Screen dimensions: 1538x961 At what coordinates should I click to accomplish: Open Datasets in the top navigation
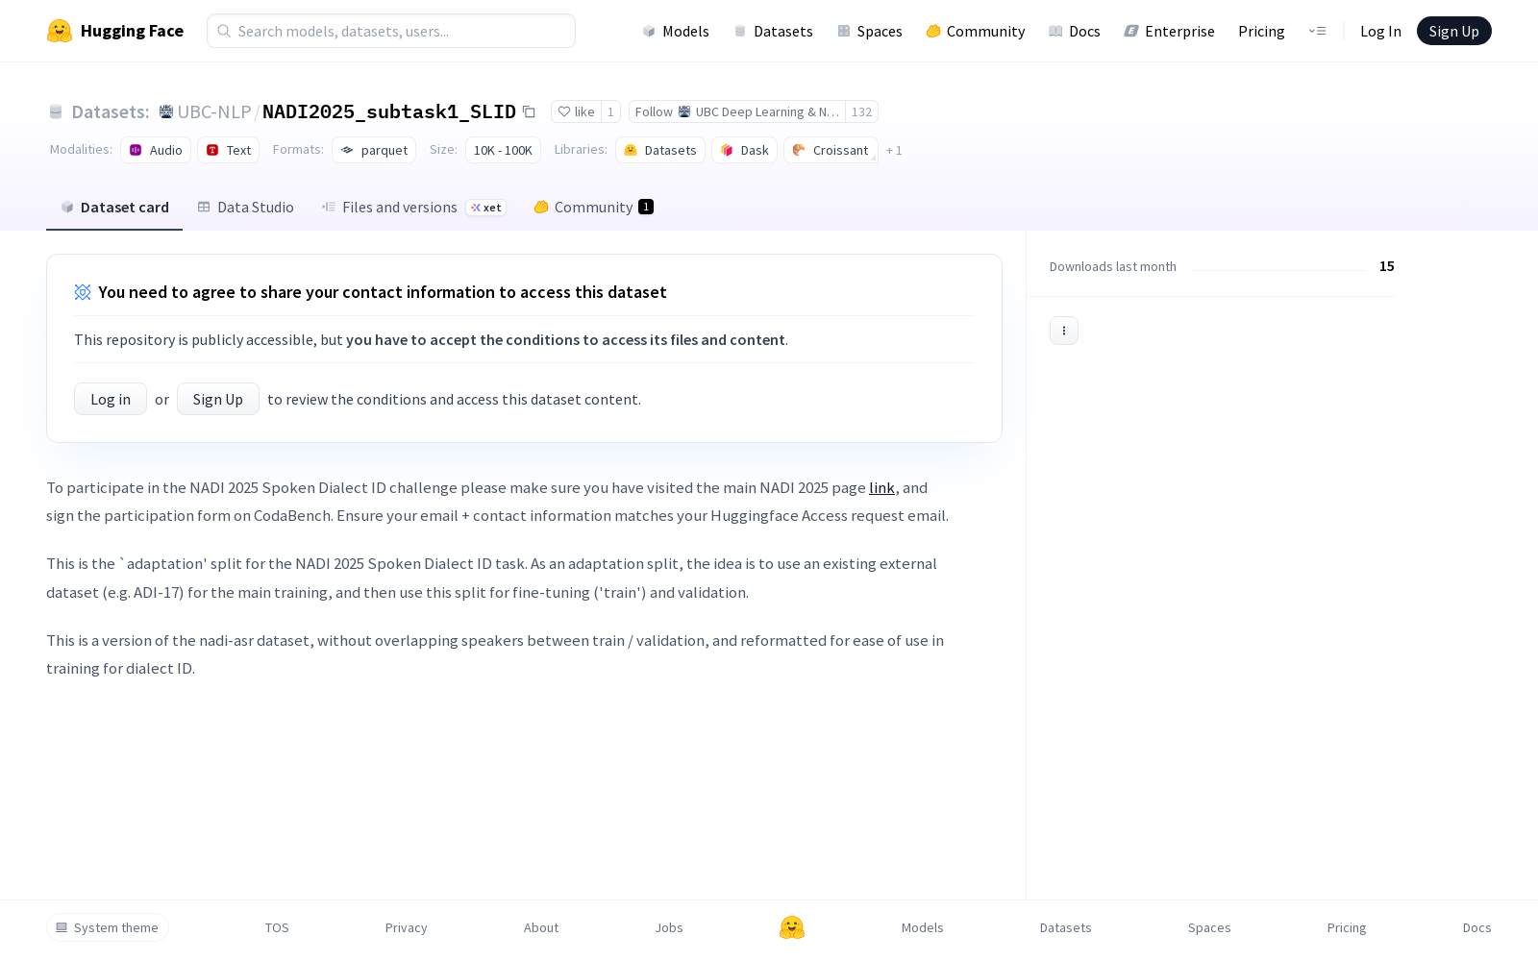pyautogui.click(x=773, y=31)
